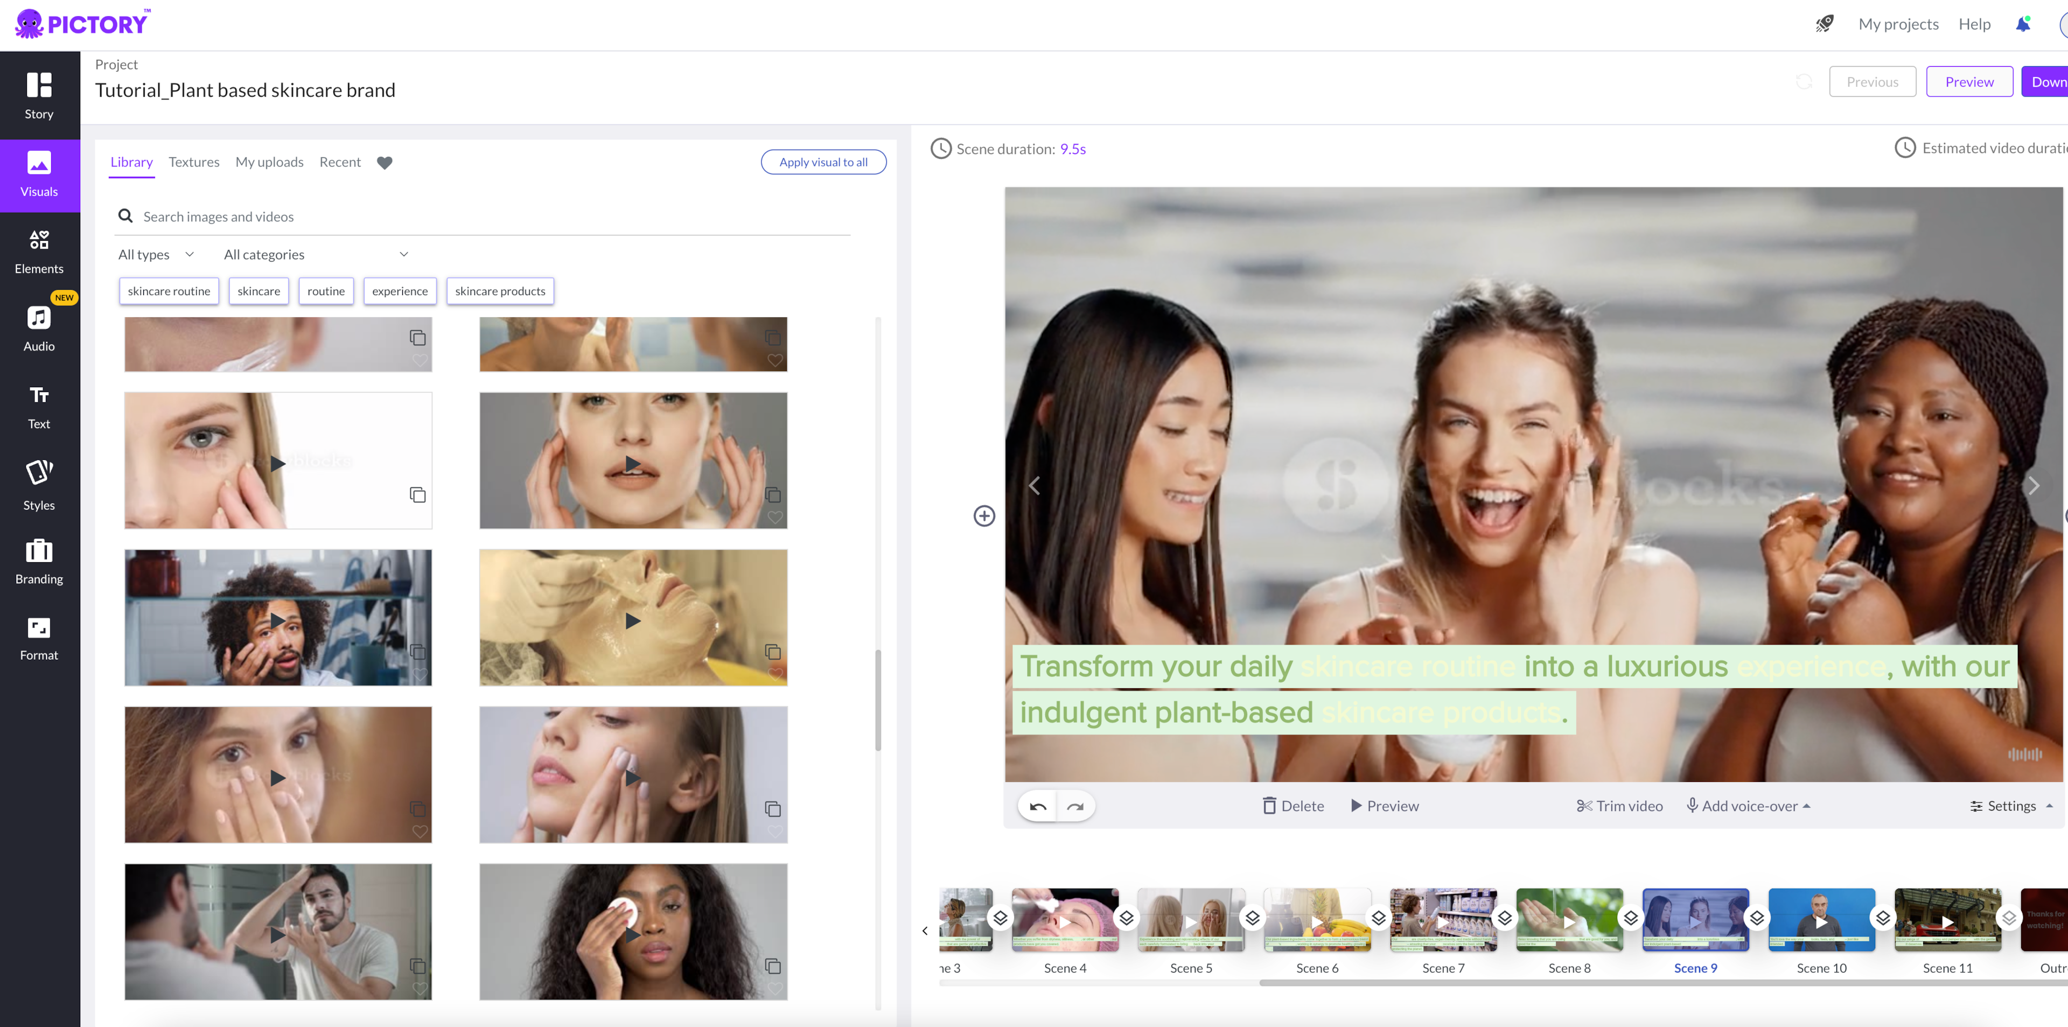The width and height of the screenshot is (2068, 1027).
Task: Click the Pictory logo
Action: [82, 23]
